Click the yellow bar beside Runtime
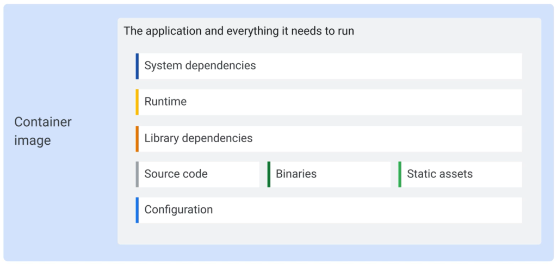Screen dimensions: 557x264 tap(137, 102)
